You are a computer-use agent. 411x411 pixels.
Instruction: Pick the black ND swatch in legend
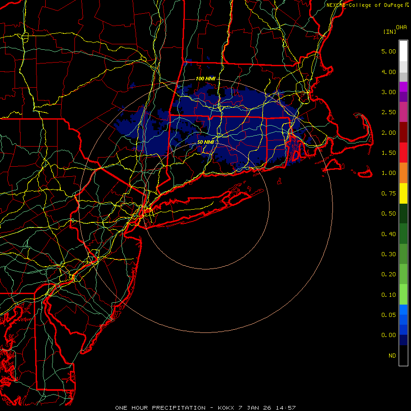coord(403,355)
